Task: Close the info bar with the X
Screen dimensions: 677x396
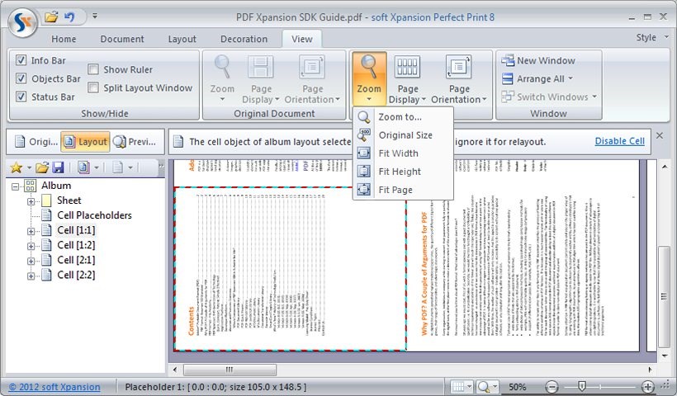Action: 660,135
